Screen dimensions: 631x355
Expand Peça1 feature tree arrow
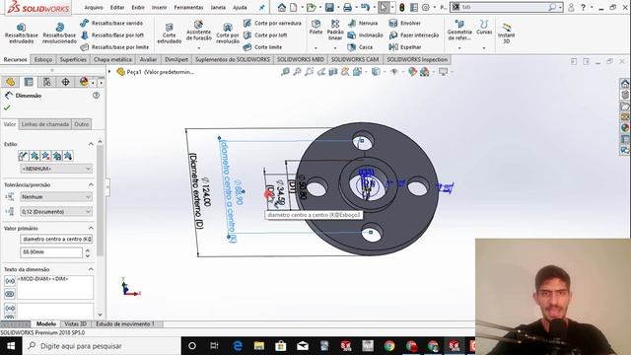(x=109, y=72)
